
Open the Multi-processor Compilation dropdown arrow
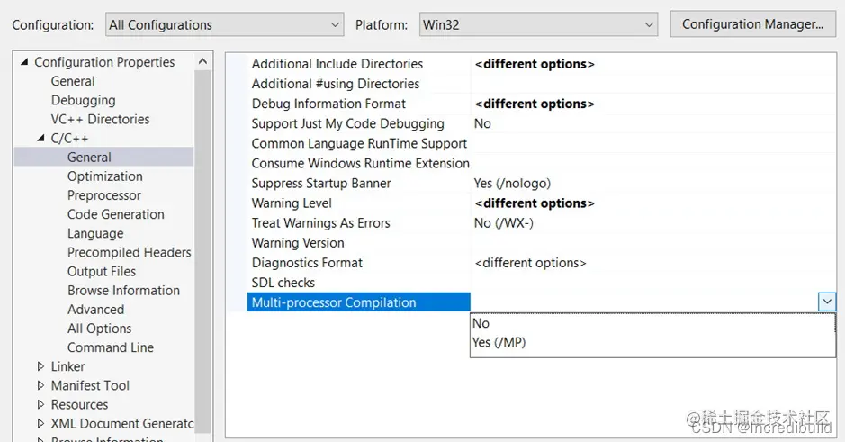tap(827, 302)
